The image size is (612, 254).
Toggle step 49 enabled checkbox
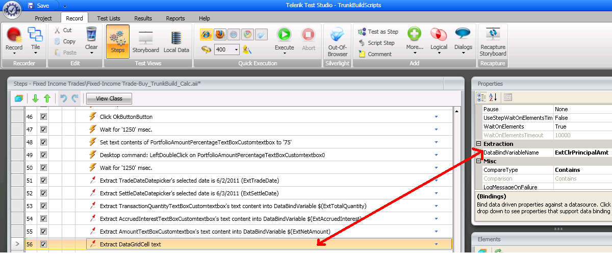pyautogui.click(x=43, y=155)
